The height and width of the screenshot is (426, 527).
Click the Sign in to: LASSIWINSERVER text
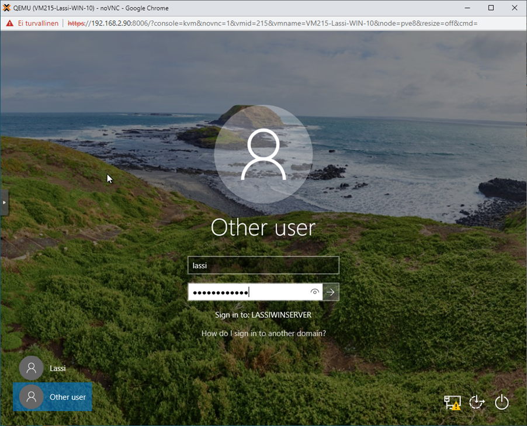pos(263,315)
